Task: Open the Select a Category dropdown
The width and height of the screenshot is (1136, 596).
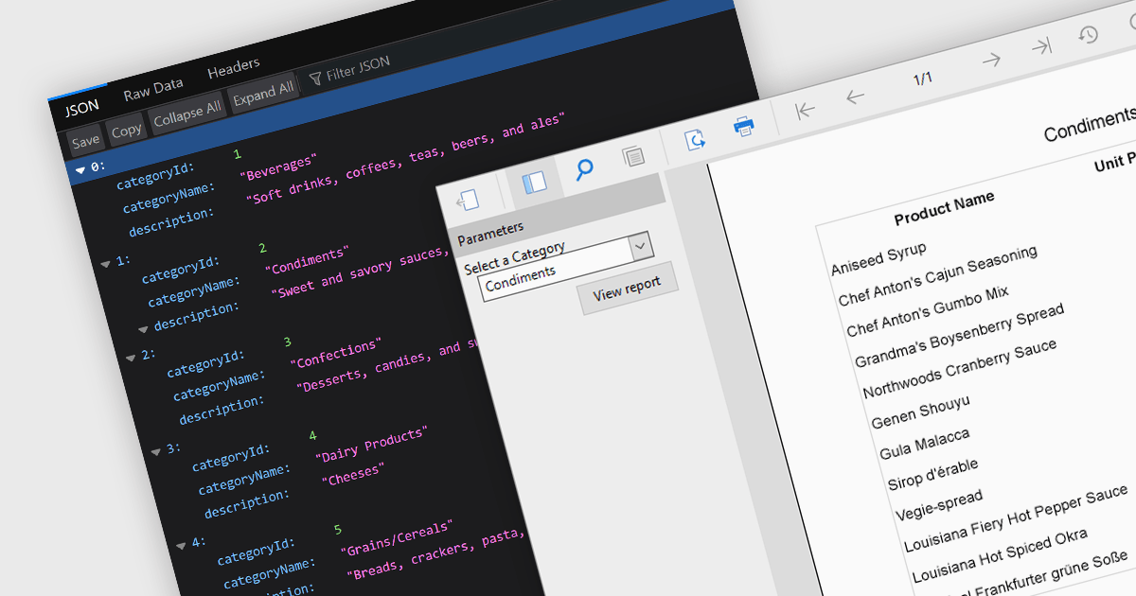Action: pos(641,246)
